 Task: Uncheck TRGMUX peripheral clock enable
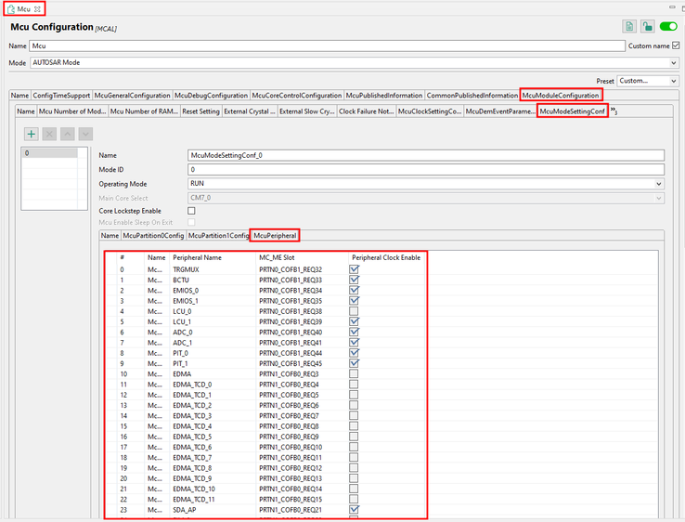[354, 269]
